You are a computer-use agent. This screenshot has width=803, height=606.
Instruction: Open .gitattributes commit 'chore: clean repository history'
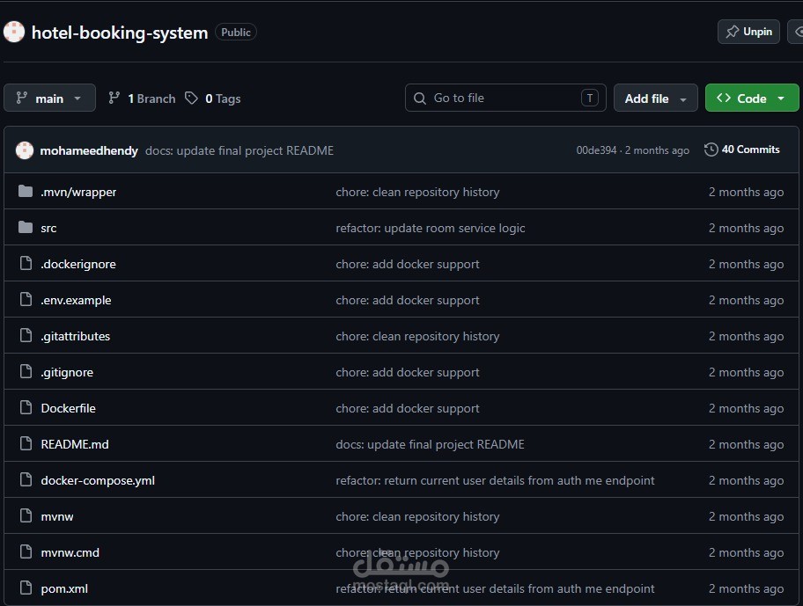[417, 336]
